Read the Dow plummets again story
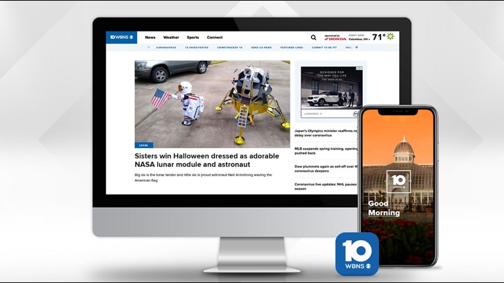504x283 pixels. [x=326, y=168]
